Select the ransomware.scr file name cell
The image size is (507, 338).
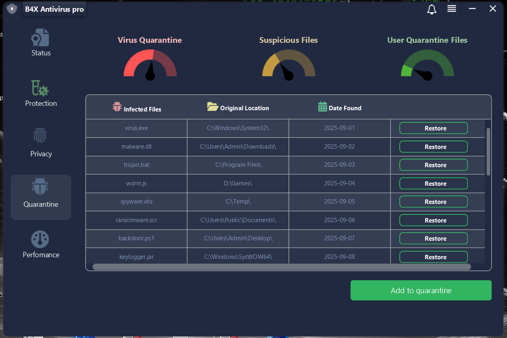click(136, 220)
